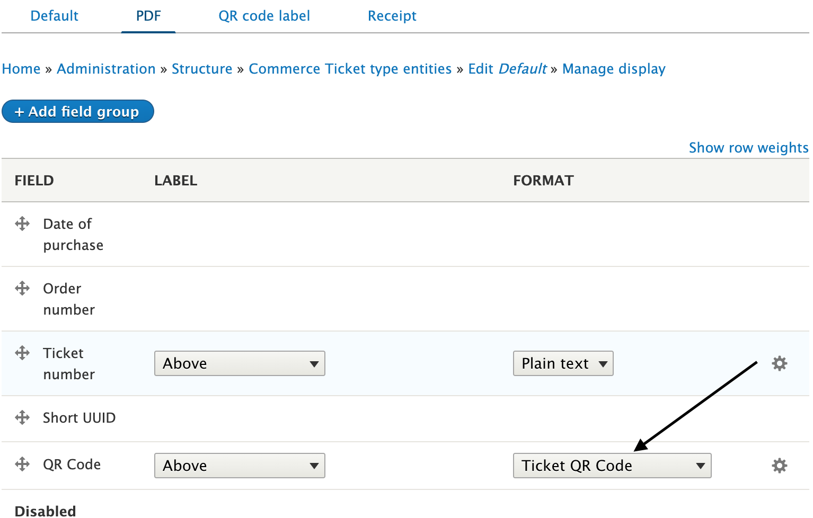Select the Ticket number drag handle
The image size is (813, 518).
(x=22, y=353)
